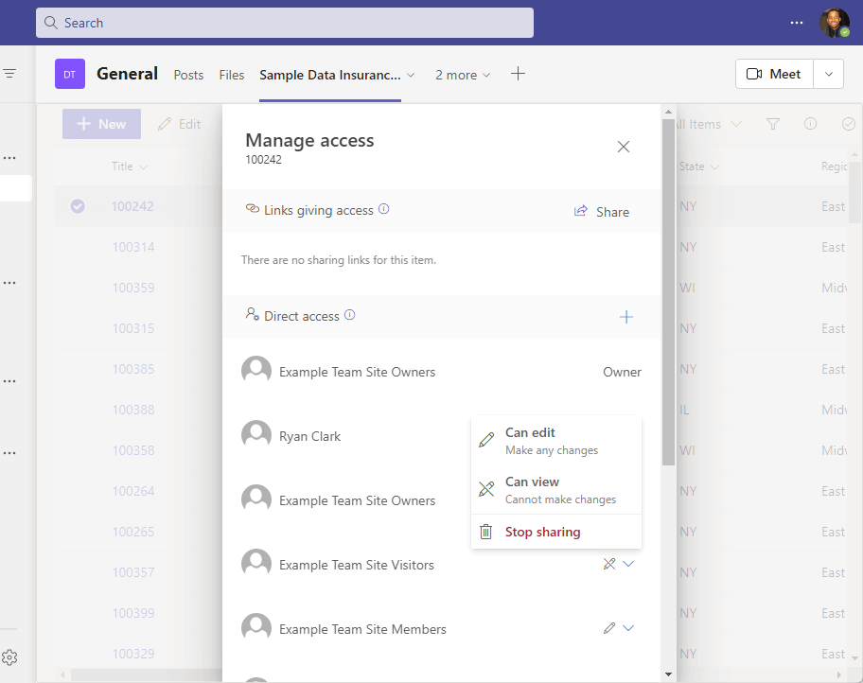Open settings gear in left sidebar
This screenshot has height=683, width=863.
tap(9, 657)
